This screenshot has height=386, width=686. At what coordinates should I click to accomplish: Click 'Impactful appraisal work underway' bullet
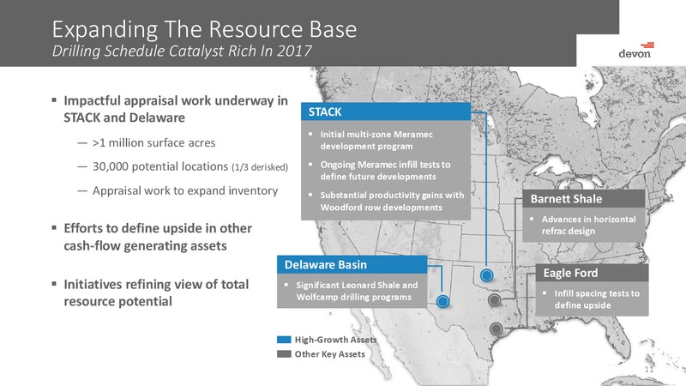pos(176,109)
